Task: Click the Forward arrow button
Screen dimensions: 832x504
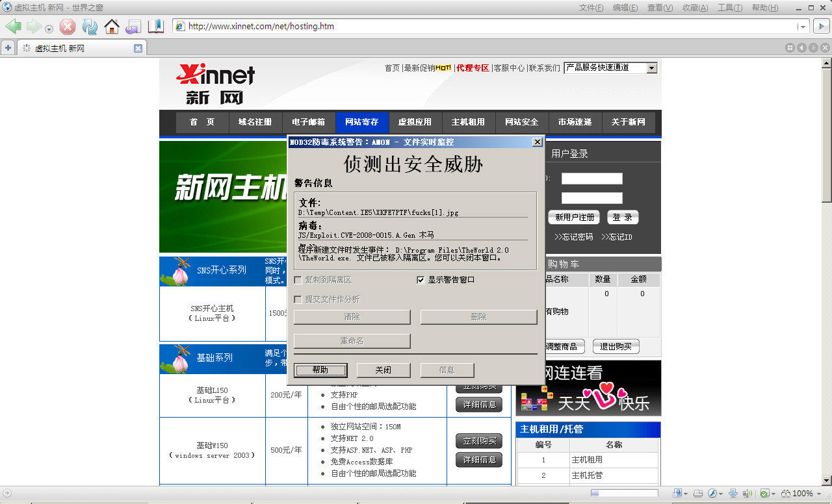Action: click(x=34, y=27)
